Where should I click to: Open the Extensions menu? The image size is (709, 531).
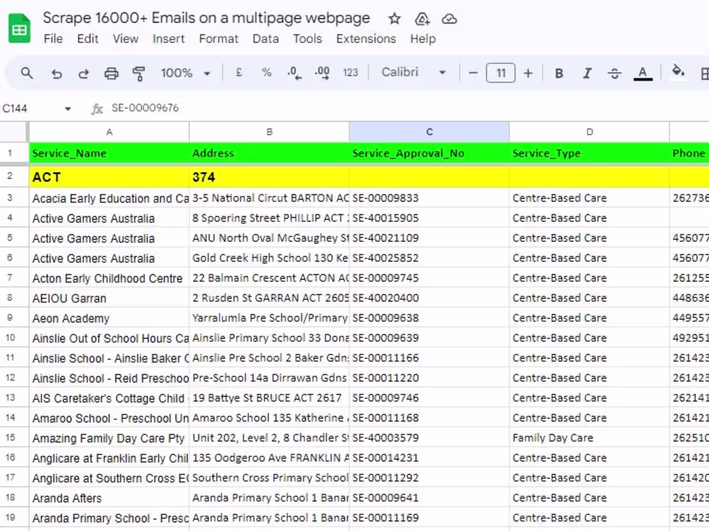click(x=366, y=39)
